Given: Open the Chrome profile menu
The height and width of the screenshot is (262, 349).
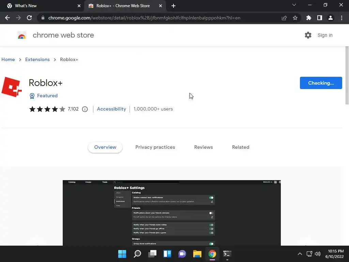Looking at the screenshot, I should tap(331, 18).
